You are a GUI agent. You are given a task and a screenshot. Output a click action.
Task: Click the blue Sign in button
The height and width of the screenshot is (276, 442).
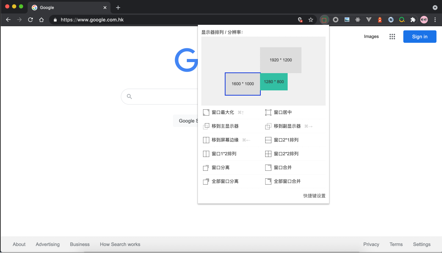click(420, 37)
